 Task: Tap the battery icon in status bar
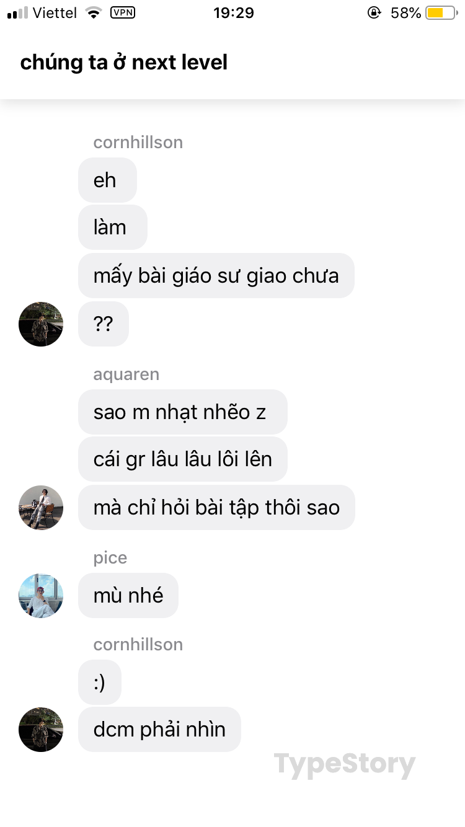click(442, 13)
